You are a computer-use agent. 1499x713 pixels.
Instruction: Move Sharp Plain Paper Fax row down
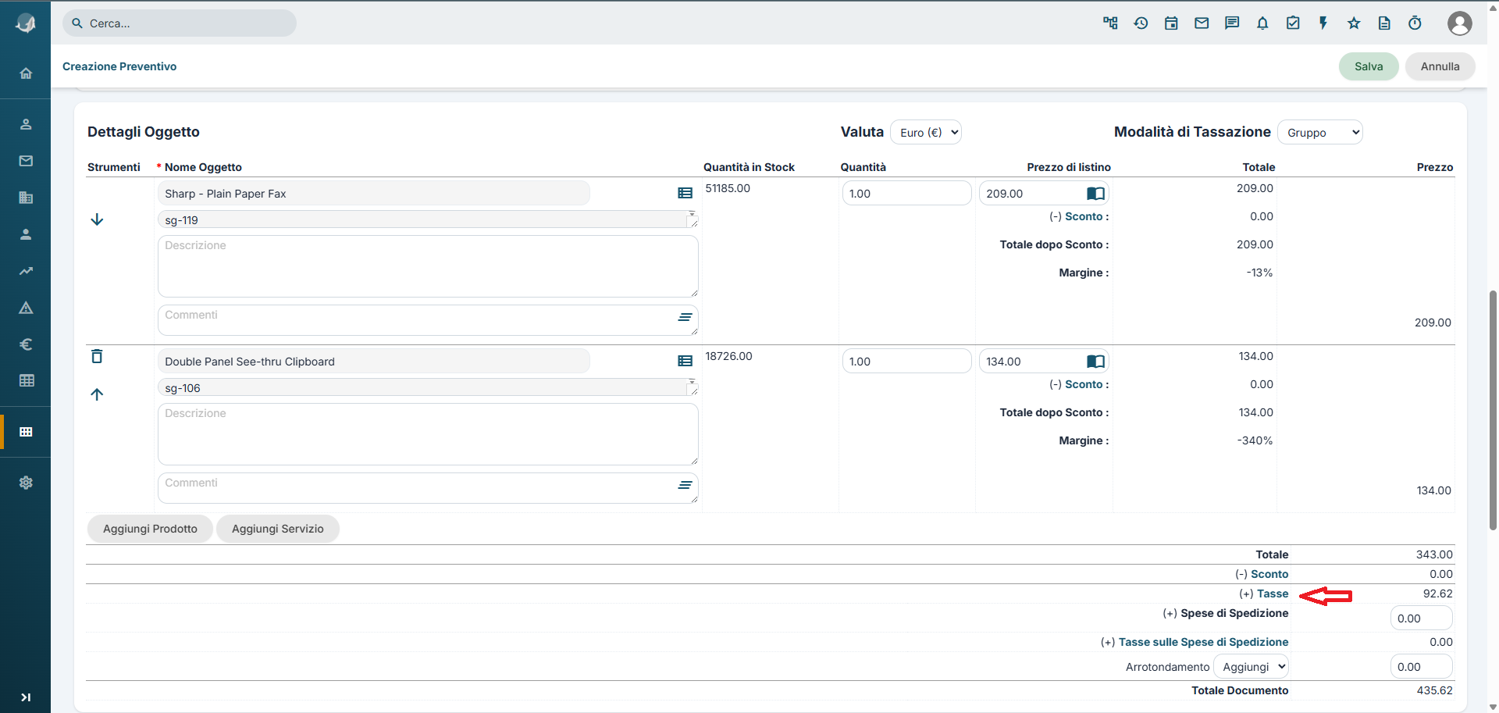pyautogui.click(x=97, y=219)
